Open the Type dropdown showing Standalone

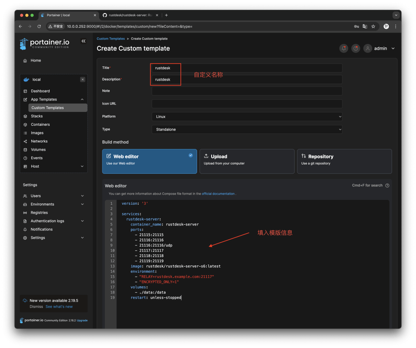point(247,129)
